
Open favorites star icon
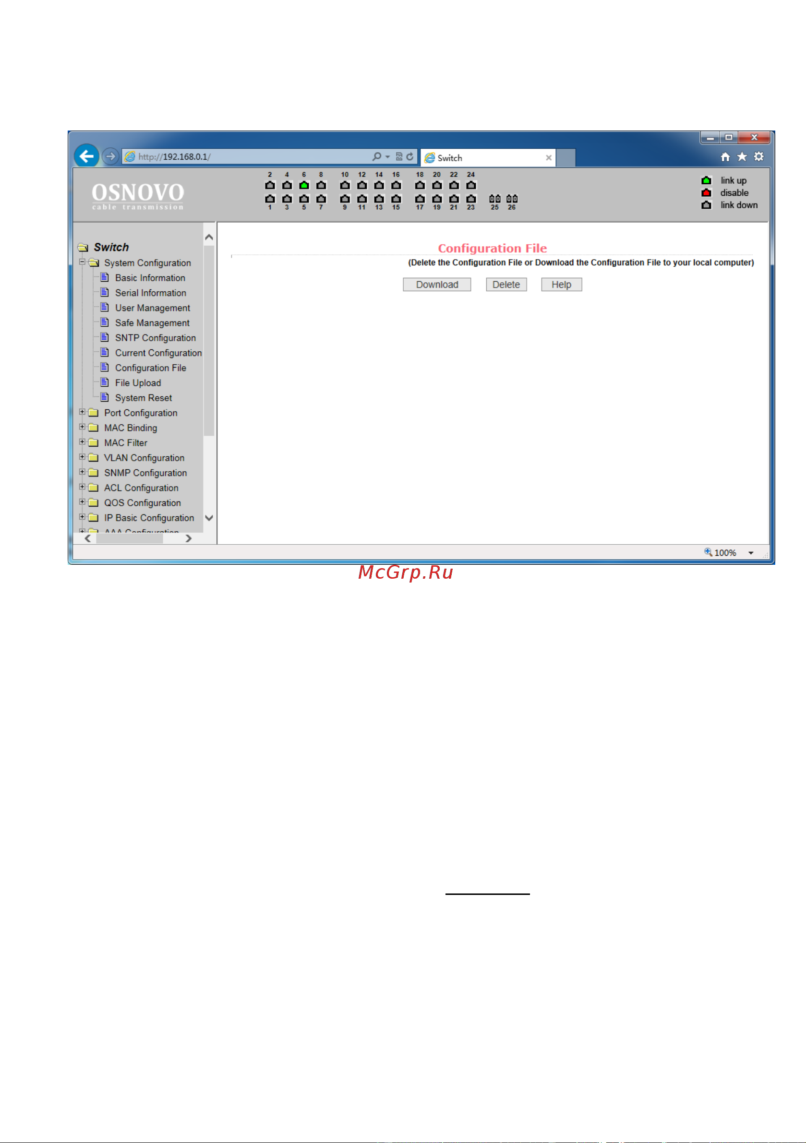(x=742, y=157)
